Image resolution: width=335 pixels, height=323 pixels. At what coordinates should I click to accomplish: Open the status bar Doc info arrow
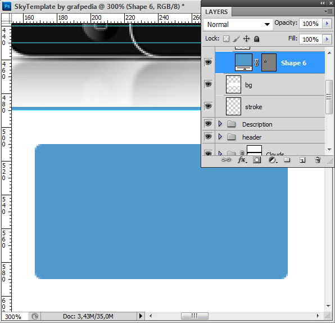pyautogui.click(x=141, y=316)
